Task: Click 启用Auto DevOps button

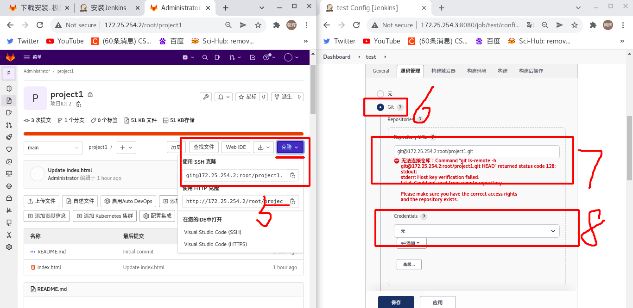Action: click(128, 201)
